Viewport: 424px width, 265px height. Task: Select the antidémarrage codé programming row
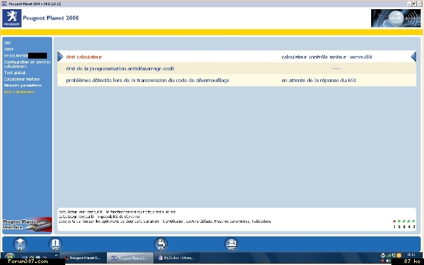coord(235,68)
